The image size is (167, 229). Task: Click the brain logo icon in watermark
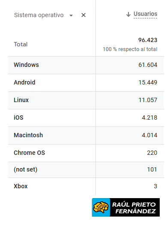coord(101,207)
